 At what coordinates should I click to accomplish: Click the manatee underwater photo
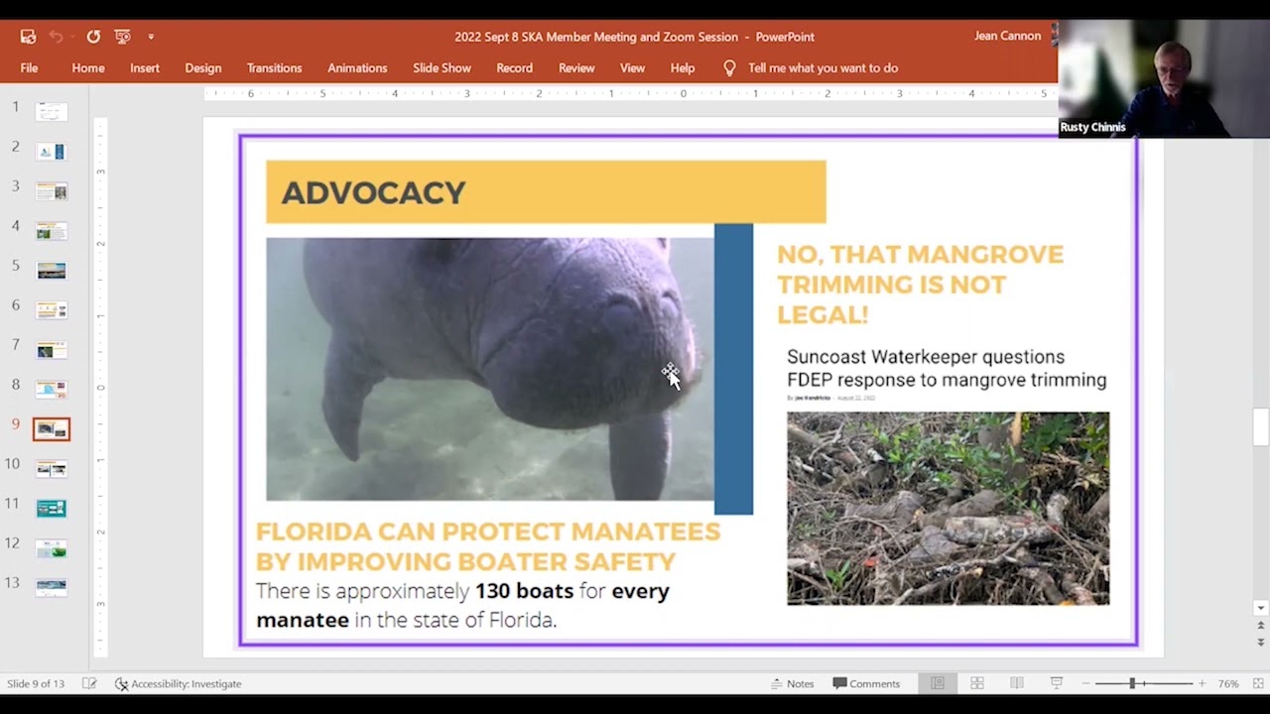coord(490,369)
